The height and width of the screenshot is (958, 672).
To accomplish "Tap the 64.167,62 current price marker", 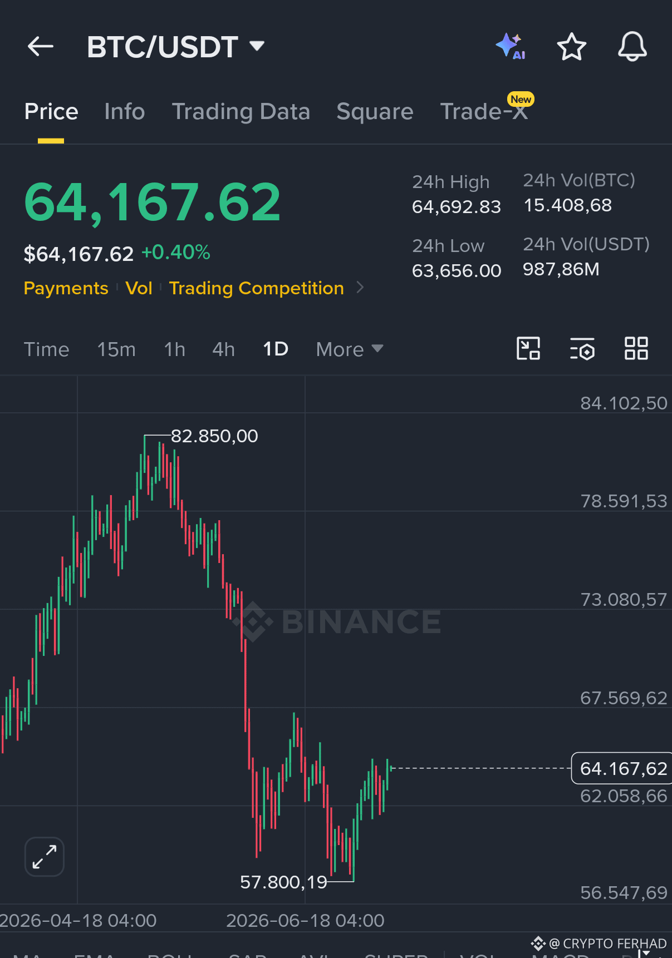I will point(622,768).
